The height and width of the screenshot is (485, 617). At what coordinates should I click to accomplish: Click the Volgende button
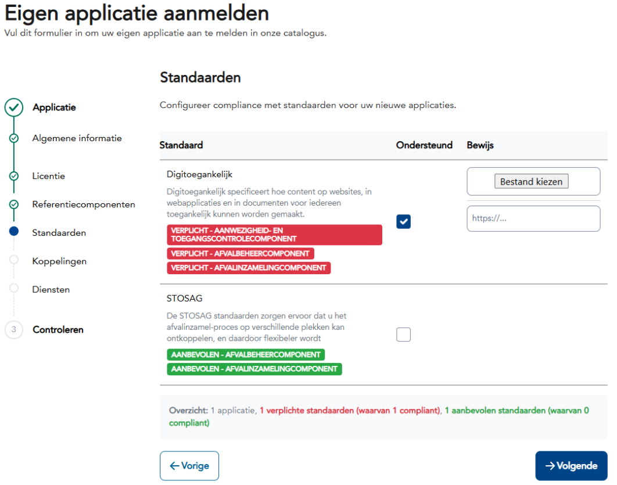coord(571,466)
